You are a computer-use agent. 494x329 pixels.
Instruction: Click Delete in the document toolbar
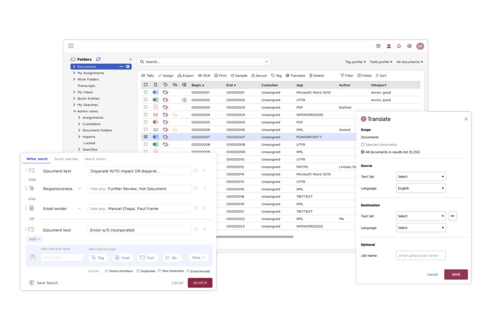click(x=317, y=76)
